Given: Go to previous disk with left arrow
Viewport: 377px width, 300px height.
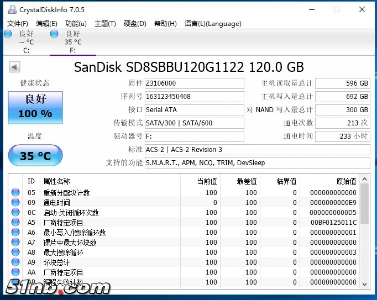Looking at the screenshot, I should pos(14,67).
